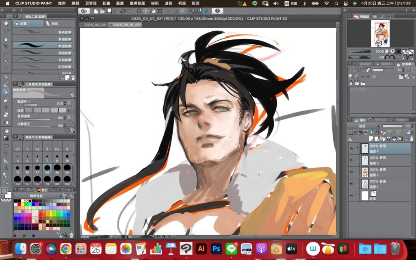The width and height of the screenshot is (416, 260).
Task: Open the CLIP STUDIO launcher icon
Action: pyautogui.click(x=84, y=11)
